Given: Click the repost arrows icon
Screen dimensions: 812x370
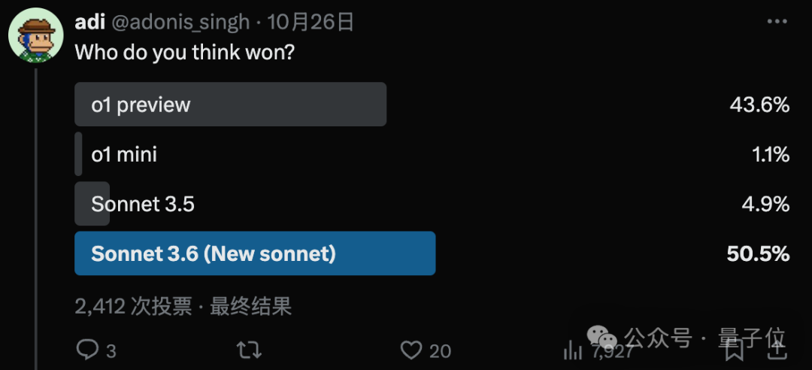Looking at the screenshot, I should coord(249,350).
